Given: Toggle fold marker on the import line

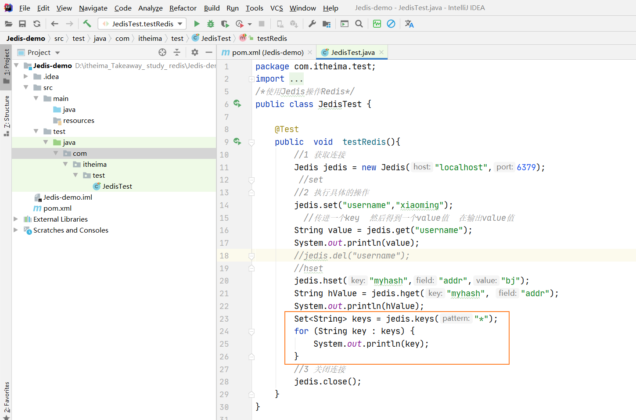Looking at the screenshot, I should tap(252, 79).
